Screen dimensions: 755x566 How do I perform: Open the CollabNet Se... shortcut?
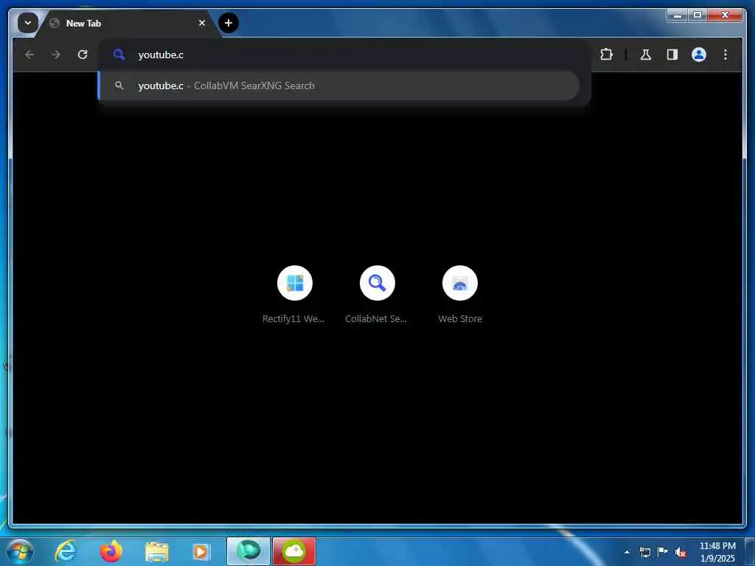(377, 295)
